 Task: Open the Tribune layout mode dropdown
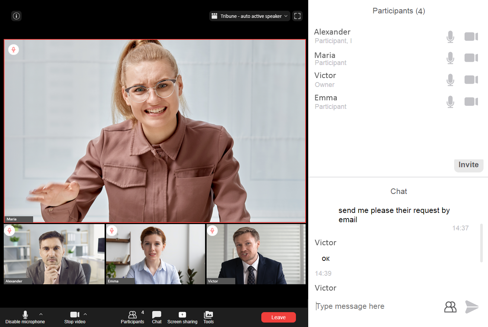249,16
